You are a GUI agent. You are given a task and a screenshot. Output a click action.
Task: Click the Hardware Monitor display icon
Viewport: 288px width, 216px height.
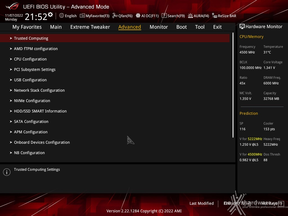pyautogui.click(x=242, y=27)
